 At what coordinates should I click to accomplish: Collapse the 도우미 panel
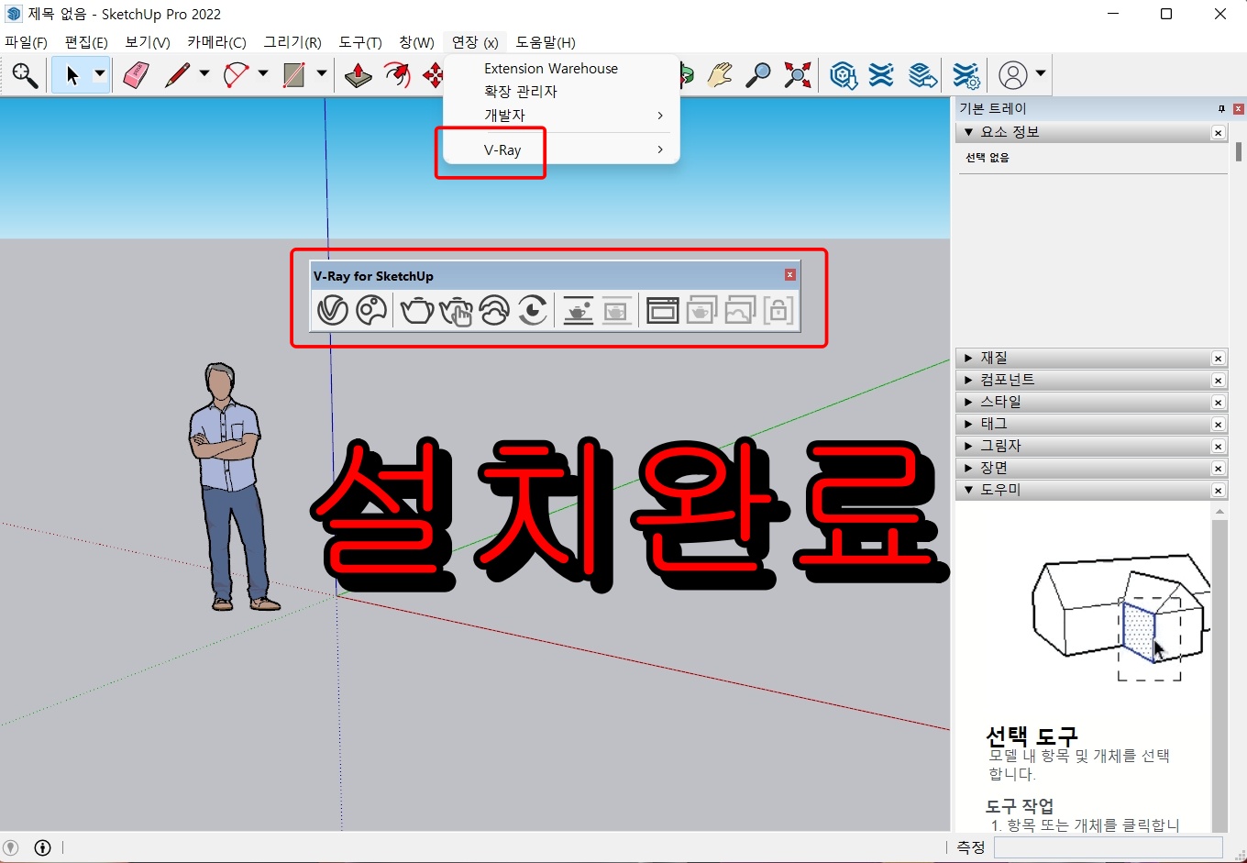pos(968,490)
